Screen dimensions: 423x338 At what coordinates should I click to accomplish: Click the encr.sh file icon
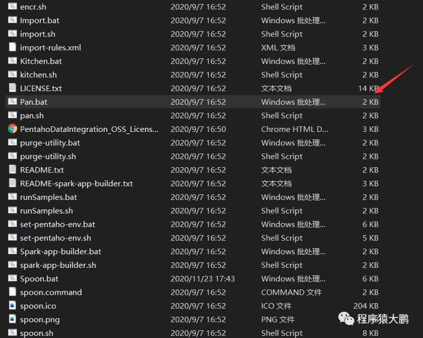13,6
